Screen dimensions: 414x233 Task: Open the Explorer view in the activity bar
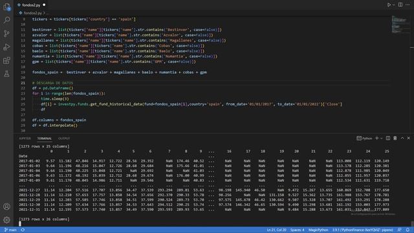click(7, 7)
